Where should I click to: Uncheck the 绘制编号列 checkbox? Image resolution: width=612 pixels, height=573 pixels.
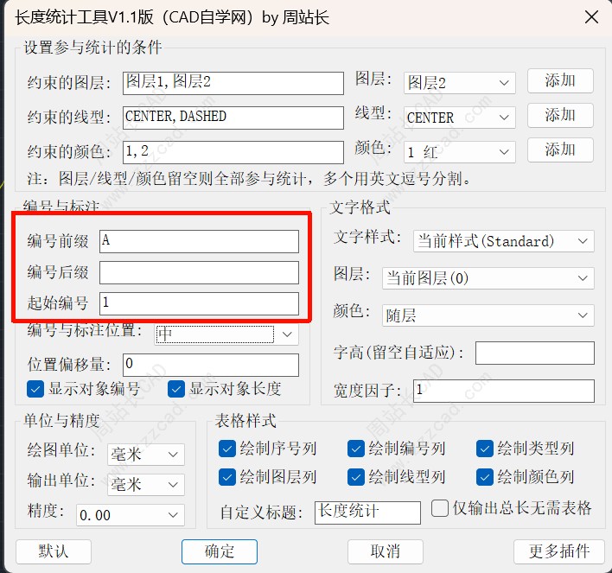355,449
